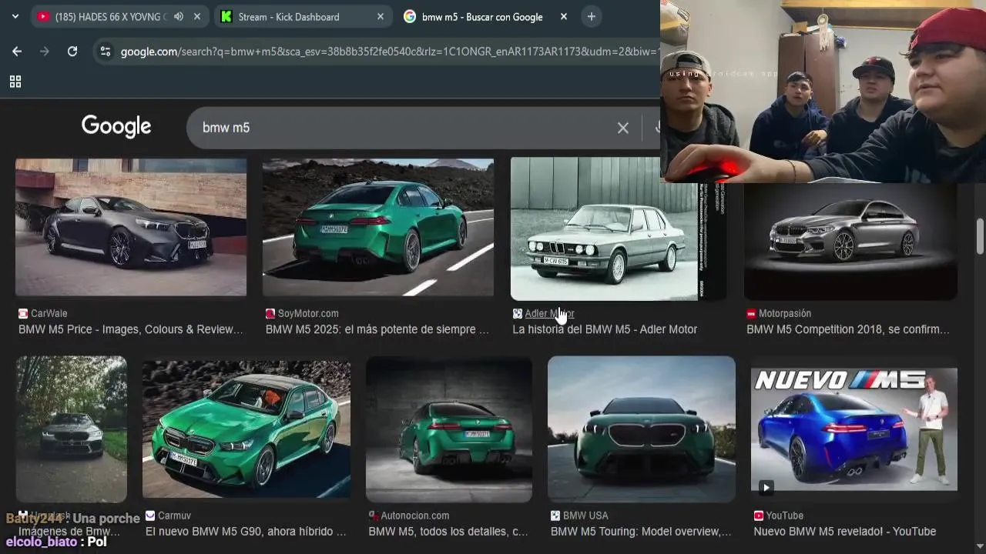Open the Autonocion green M5 rear thumbnail
The image size is (986, 554).
click(x=449, y=429)
